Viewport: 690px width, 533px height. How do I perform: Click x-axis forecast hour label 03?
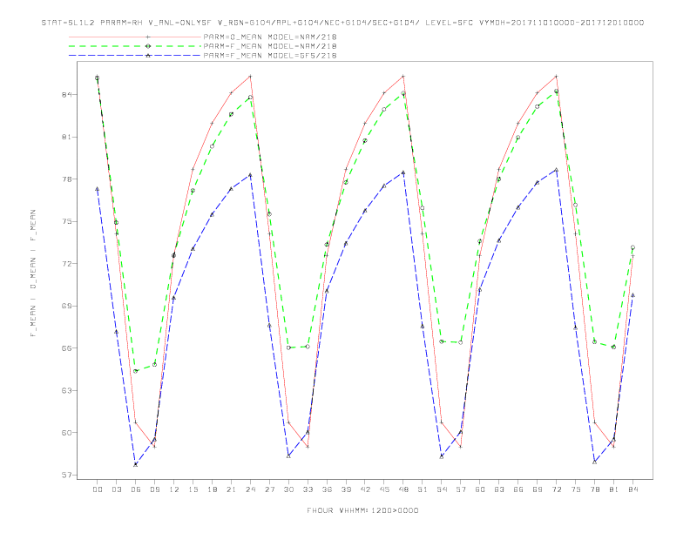[x=117, y=489]
